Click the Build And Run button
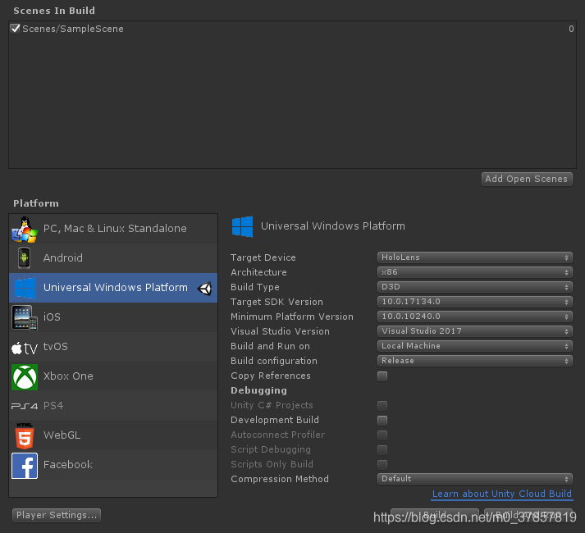585x533 pixels. point(528,515)
